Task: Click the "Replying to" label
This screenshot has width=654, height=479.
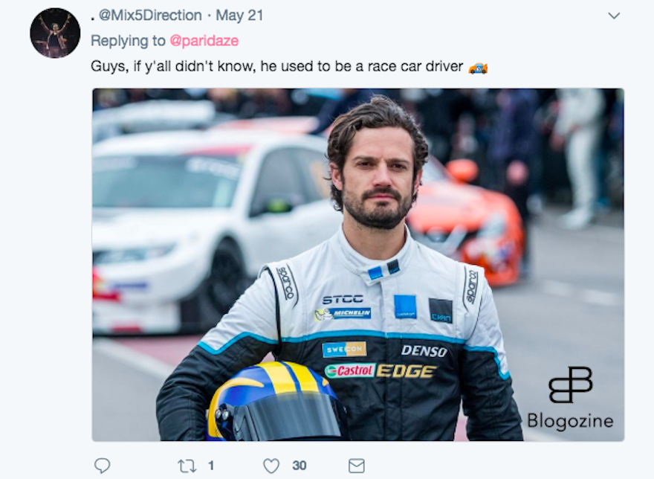Action: 128,41
